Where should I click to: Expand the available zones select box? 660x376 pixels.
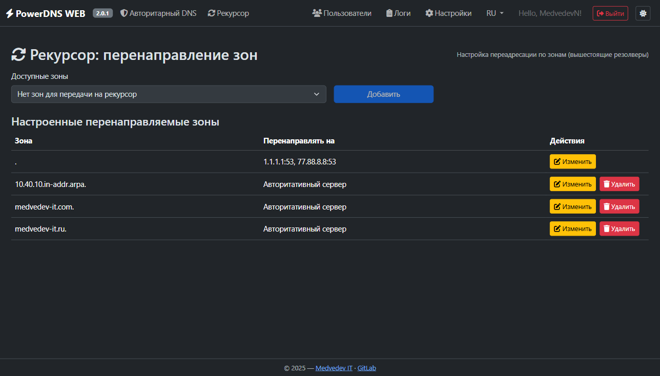(x=169, y=94)
